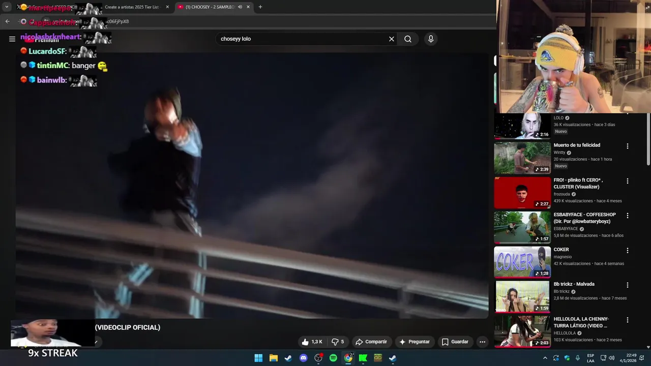Open Discord from the taskbar

[x=304, y=358]
